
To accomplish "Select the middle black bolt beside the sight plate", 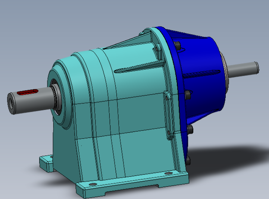I will [188, 95].
